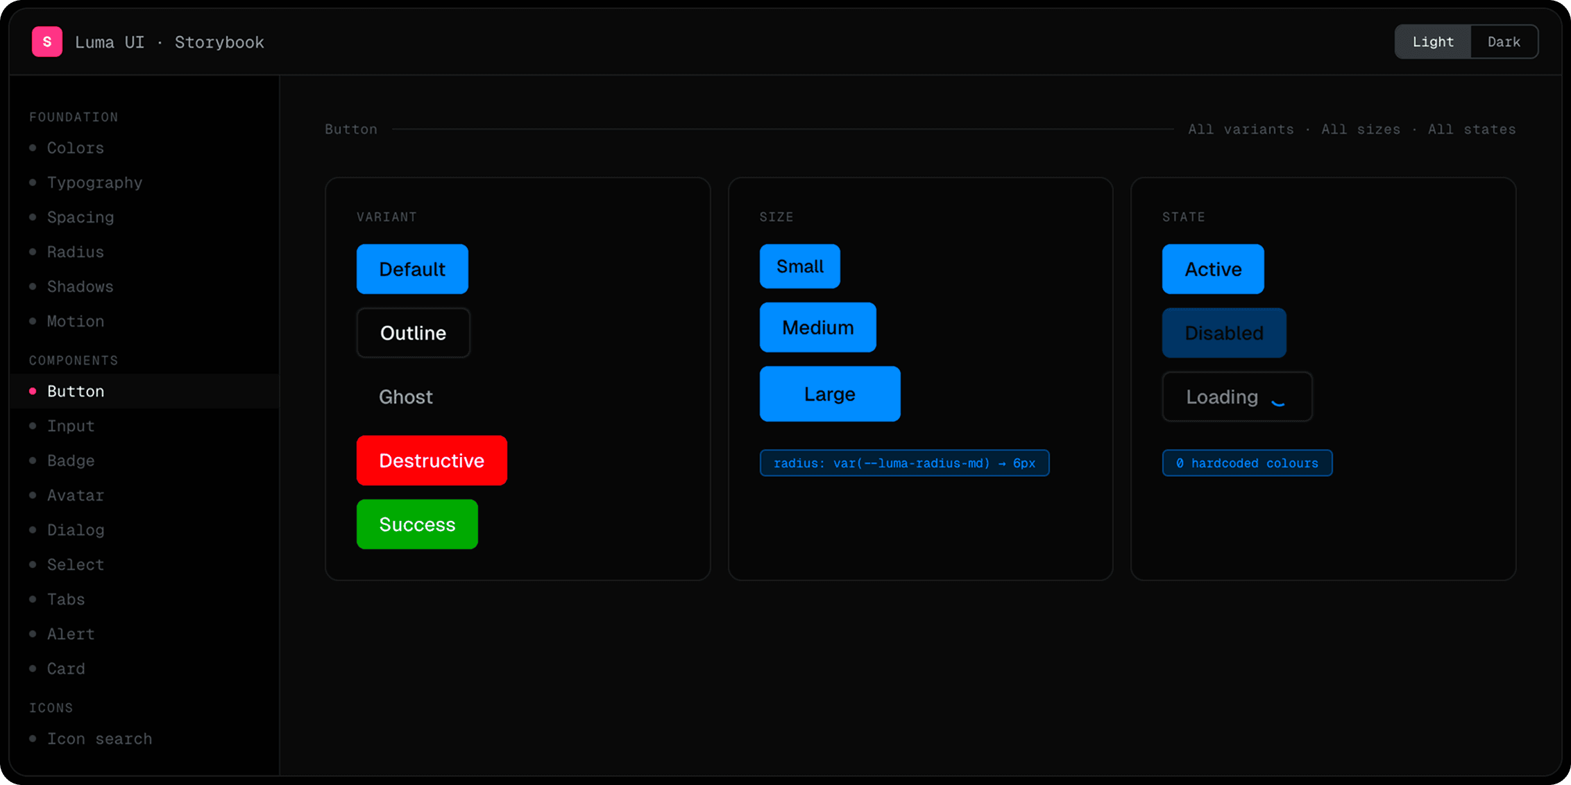Select the Button component in sidebar
This screenshot has height=785, width=1571.
76,391
